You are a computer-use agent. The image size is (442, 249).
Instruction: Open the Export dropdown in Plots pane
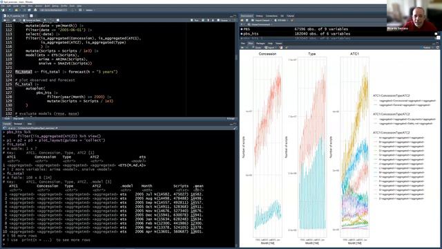tap(271, 48)
